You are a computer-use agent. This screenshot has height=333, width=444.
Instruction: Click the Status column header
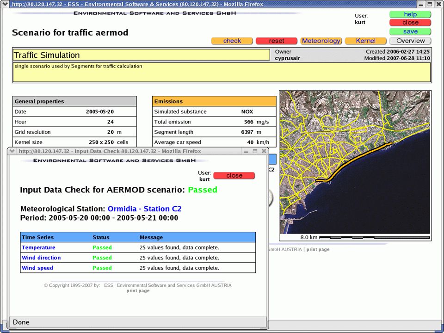[101, 237]
